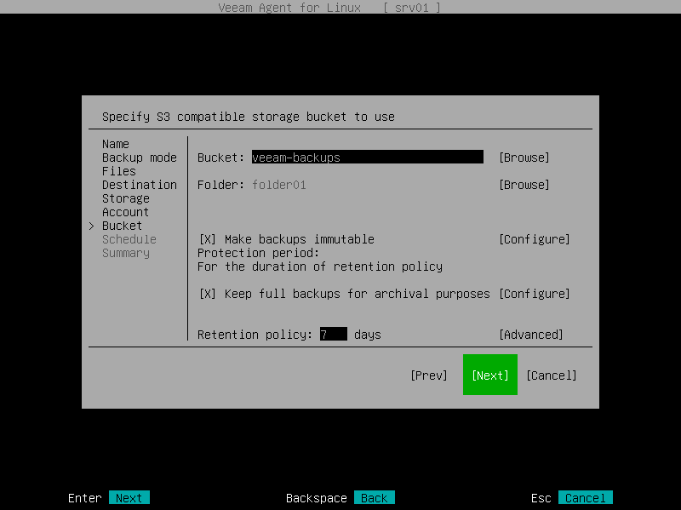Browse for a folder inside the bucket
Viewport: 681px width, 510px height.
click(524, 185)
